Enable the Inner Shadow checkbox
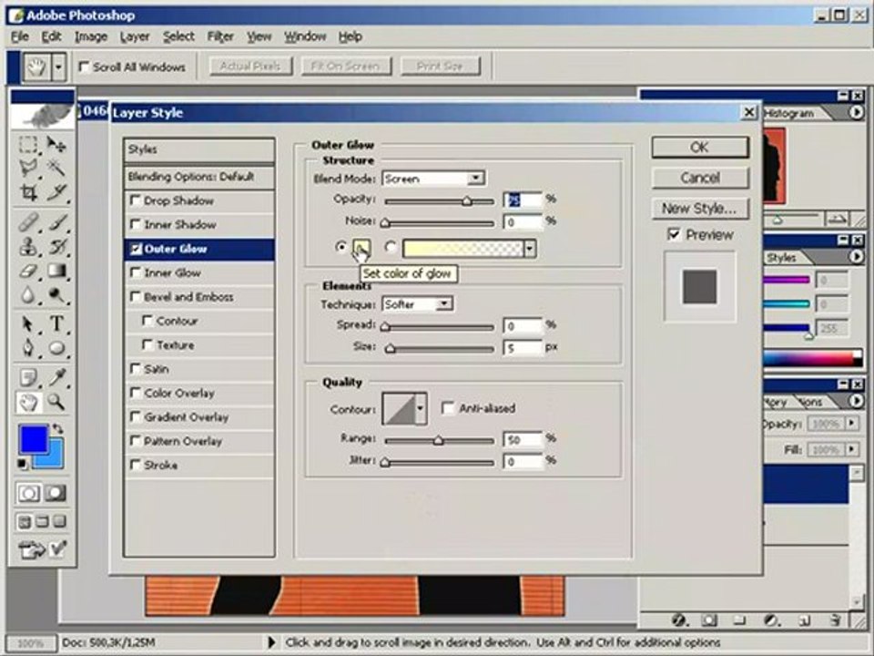 [136, 224]
